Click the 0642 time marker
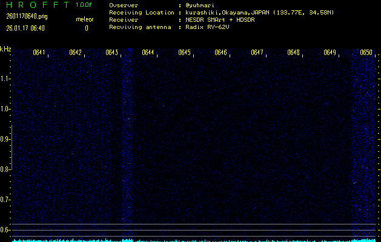The height and width of the screenshot is (242, 381). (x=75, y=53)
